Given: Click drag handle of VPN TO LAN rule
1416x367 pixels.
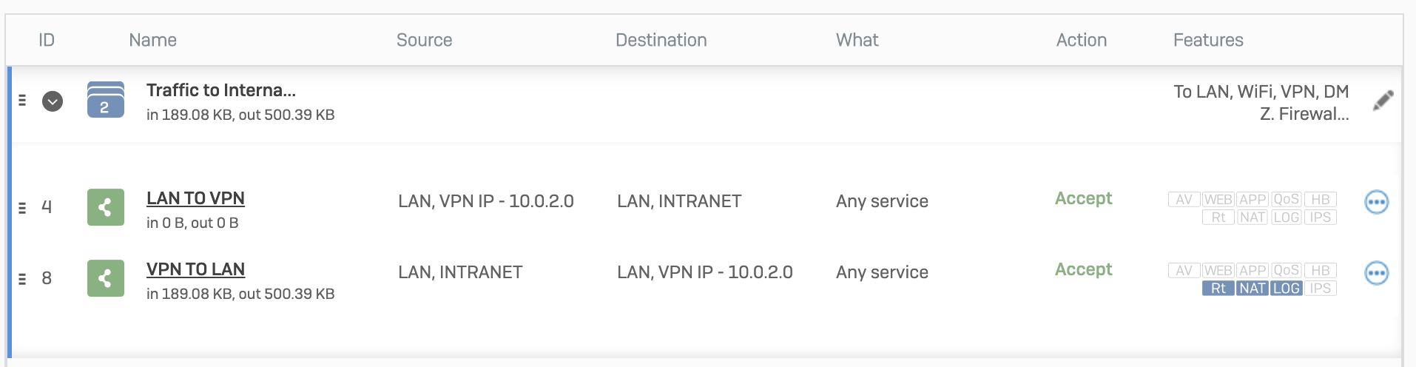Looking at the screenshot, I should tap(22, 279).
